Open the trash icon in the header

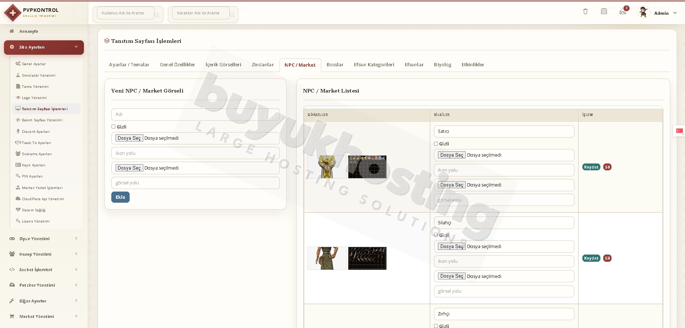tap(585, 12)
